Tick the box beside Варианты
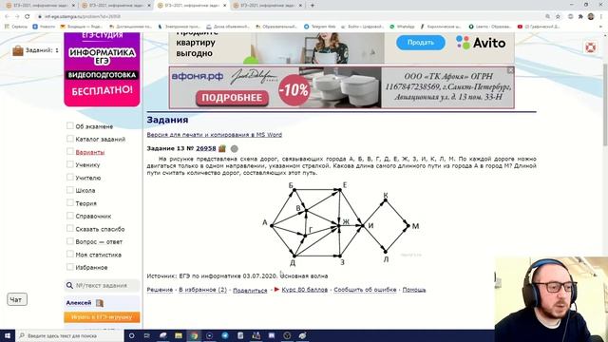Screen dimensions: 608x342 click(x=69, y=151)
